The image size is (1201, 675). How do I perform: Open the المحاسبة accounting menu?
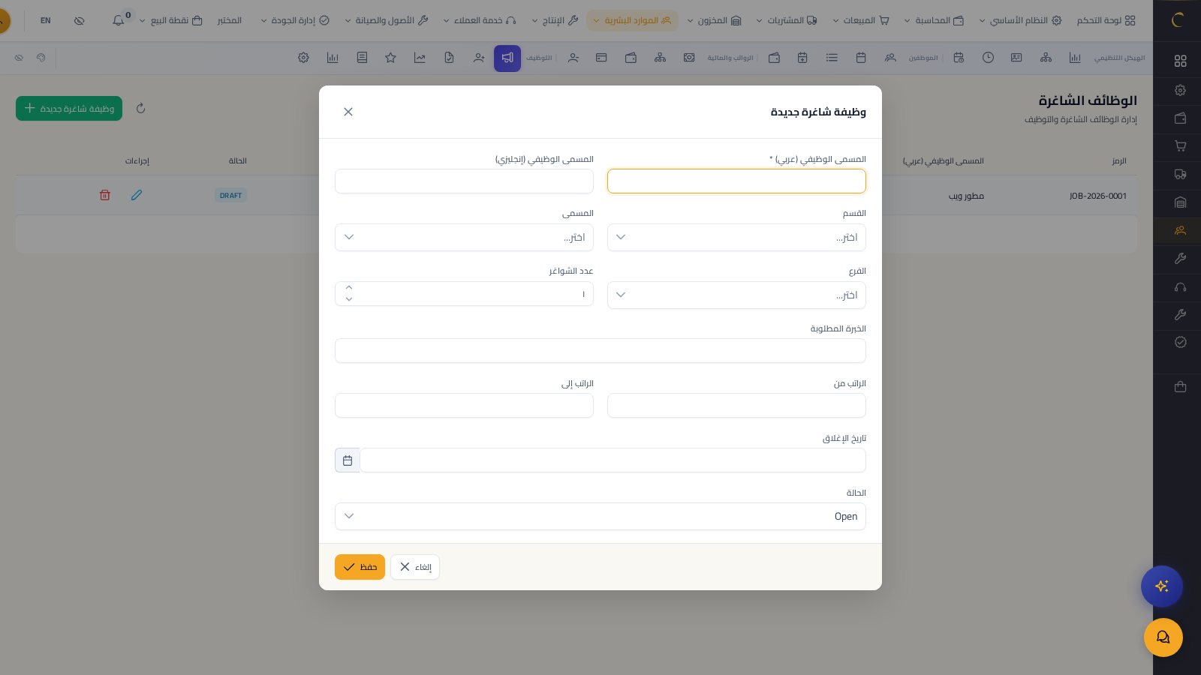tap(934, 20)
